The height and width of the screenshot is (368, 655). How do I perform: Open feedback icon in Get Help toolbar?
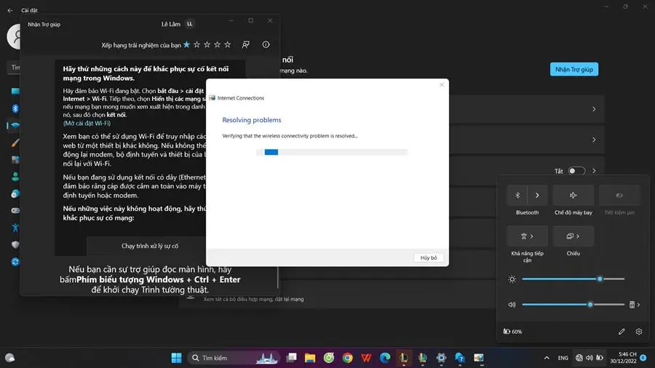[246, 44]
